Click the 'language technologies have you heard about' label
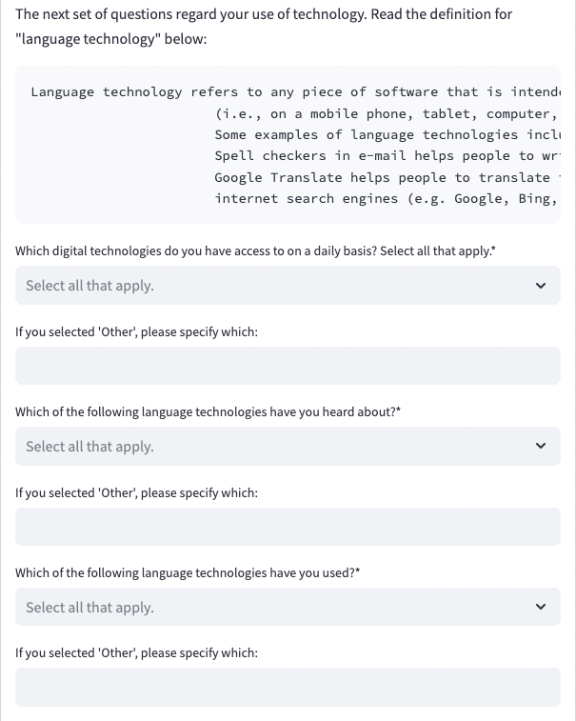576x721 pixels. coord(208,412)
